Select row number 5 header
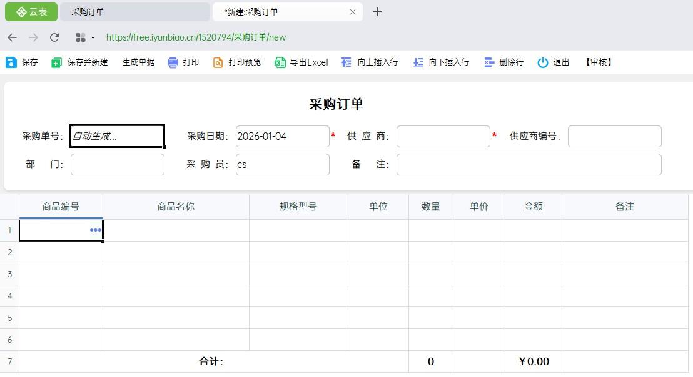Image resolution: width=693 pixels, height=377 pixels. pos(9,318)
